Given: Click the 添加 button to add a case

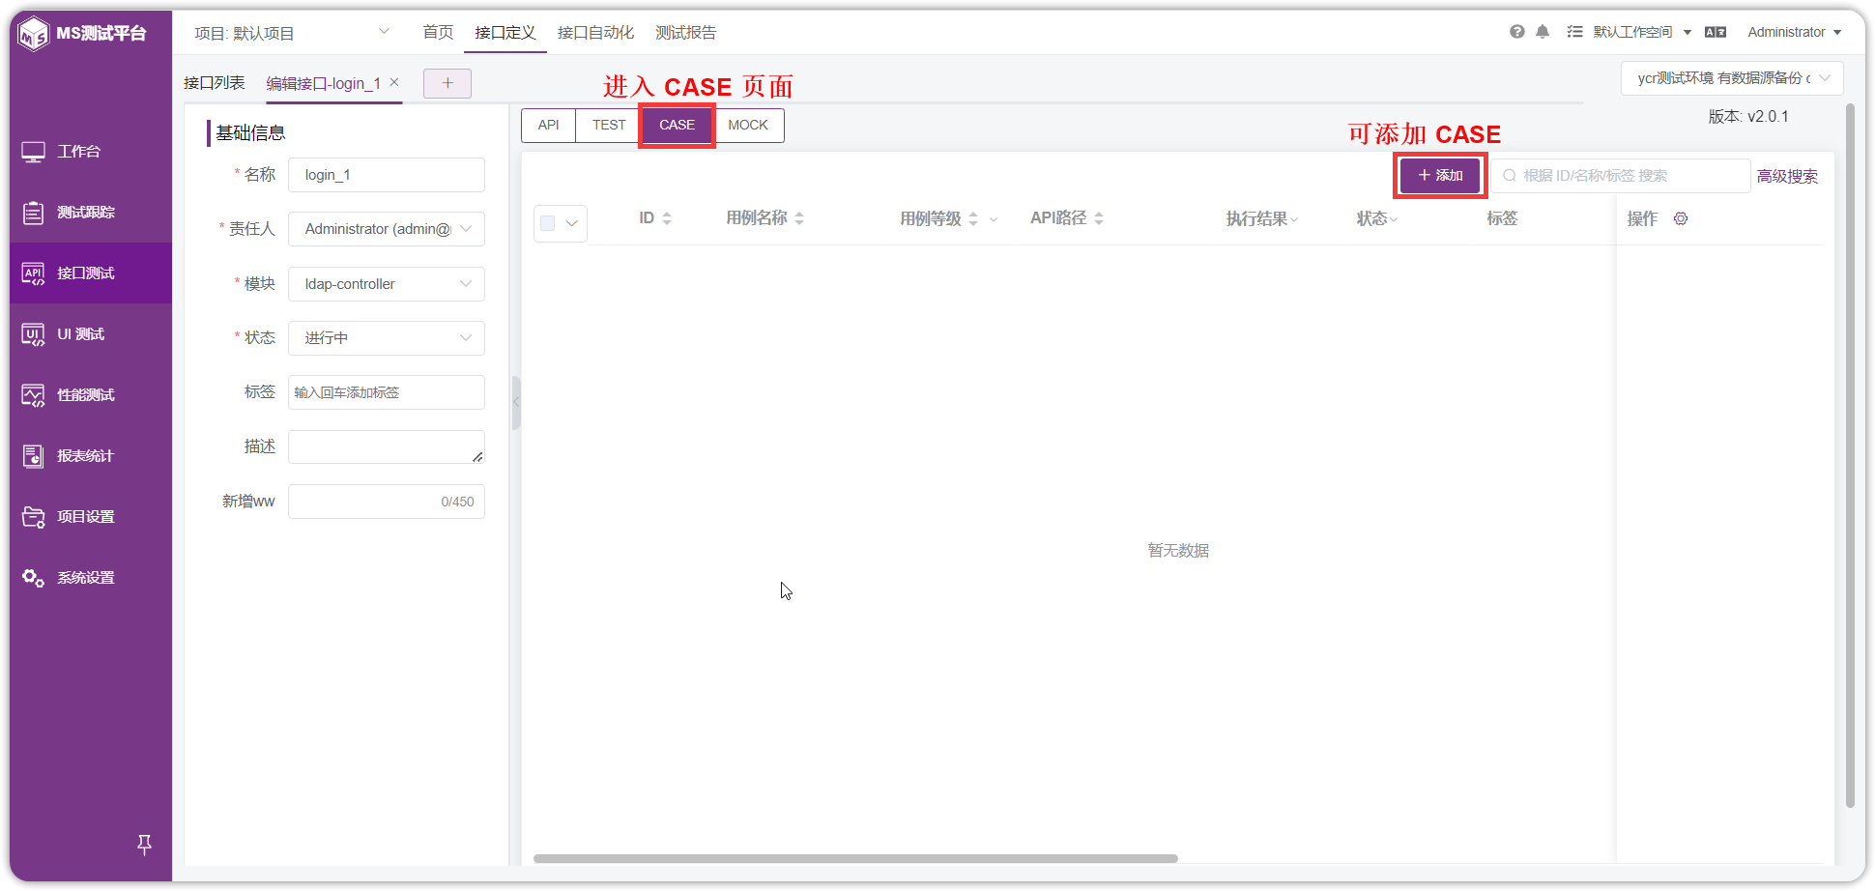Looking at the screenshot, I should [x=1440, y=176].
